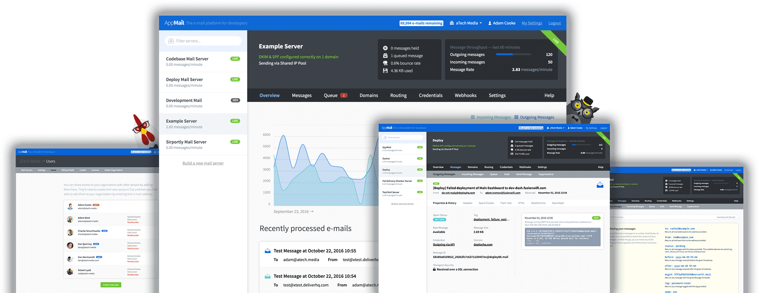Open the Spam Checks tab in message details
Viewport: 759px width, 293px height.
(486, 203)
